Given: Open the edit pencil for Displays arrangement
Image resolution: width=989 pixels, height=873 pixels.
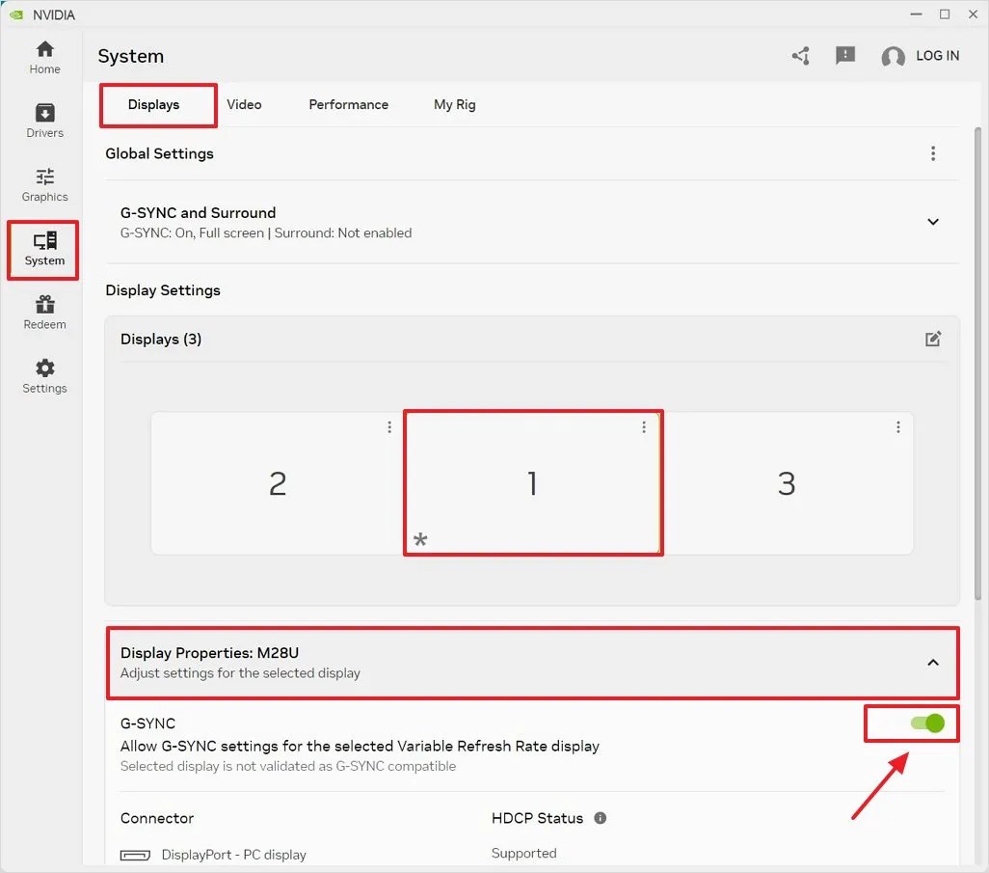Looking at the screenshot, I should (x=932, y=339).
